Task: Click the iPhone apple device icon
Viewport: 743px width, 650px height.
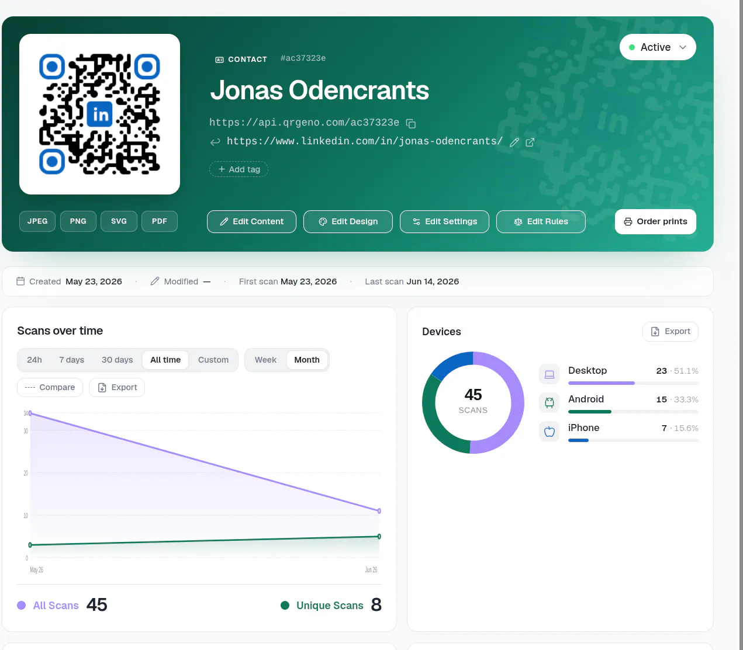Action: tap(550, 432)
